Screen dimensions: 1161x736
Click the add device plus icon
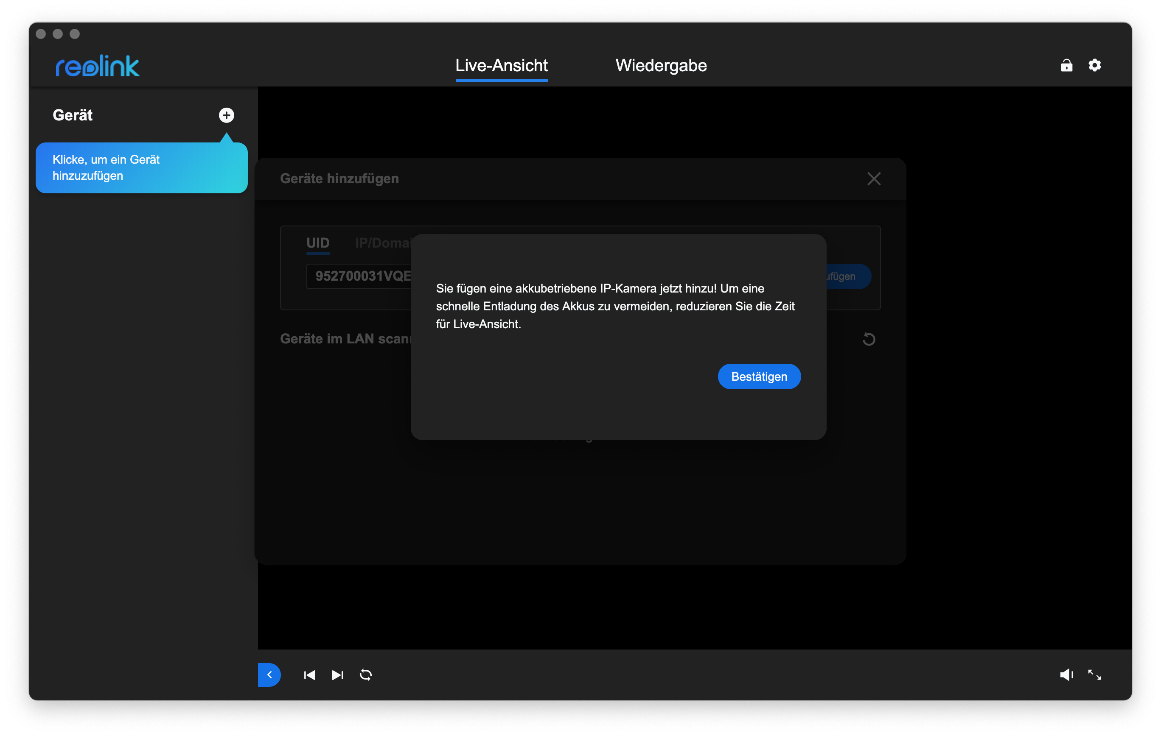click(x=226, y=115)
